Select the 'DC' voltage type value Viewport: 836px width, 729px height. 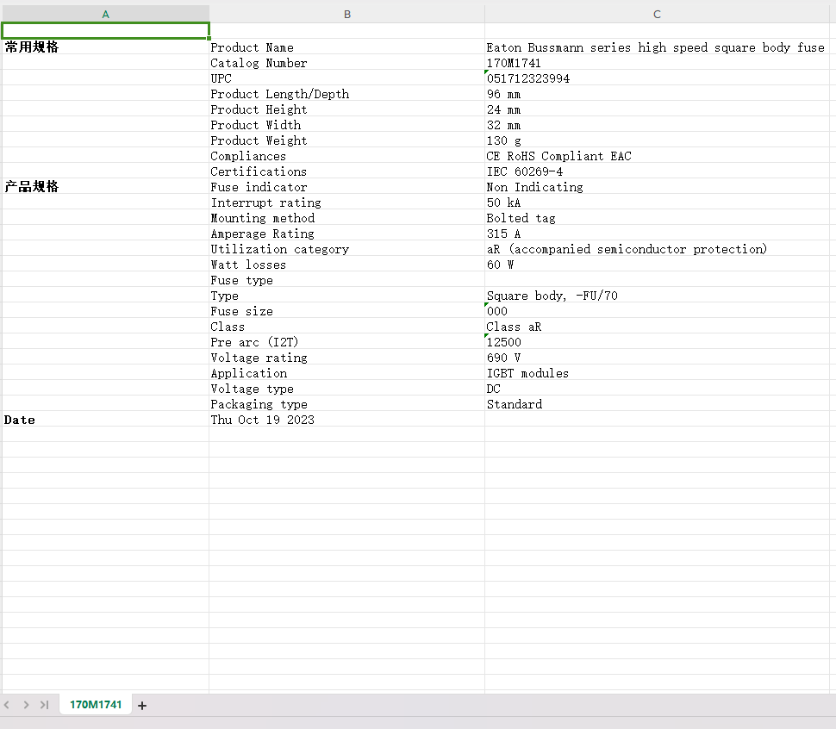(657, 389)
